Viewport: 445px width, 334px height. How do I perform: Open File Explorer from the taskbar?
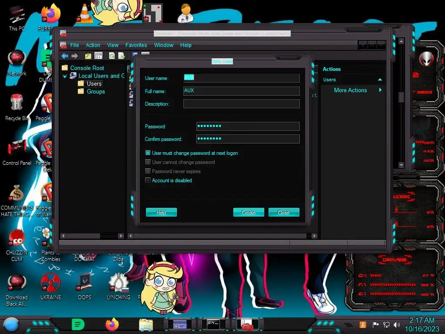(x=146, y=324)
